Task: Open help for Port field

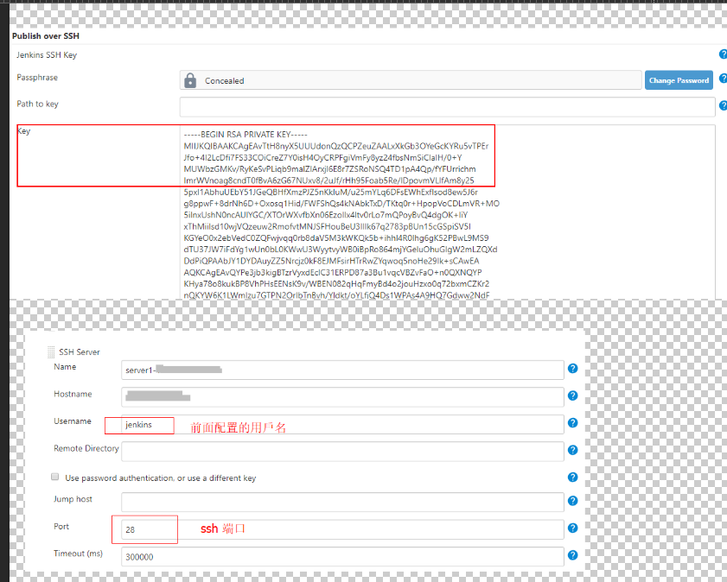Action: tap(572, 528)
